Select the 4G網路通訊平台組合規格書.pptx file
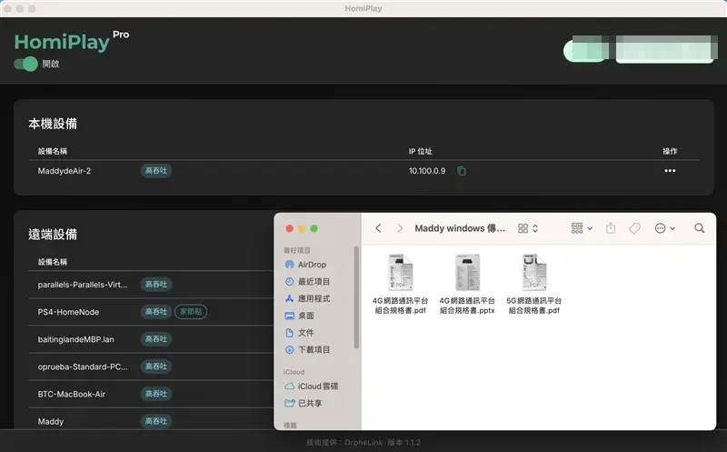 467,284
